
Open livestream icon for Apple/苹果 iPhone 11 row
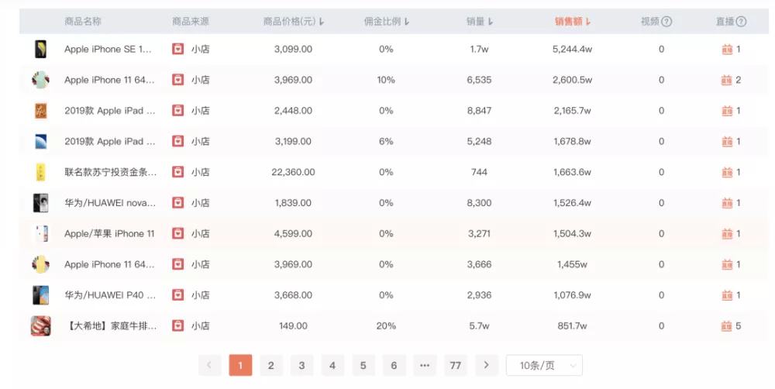tap(727, 233)
